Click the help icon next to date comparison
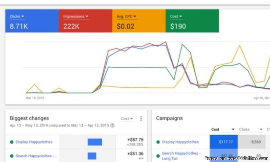Viewport: 270px width, 162px height. tap(112, 125)
